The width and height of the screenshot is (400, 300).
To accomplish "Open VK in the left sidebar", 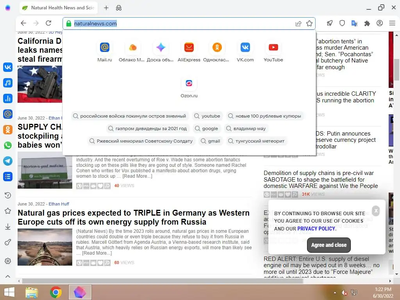I will [x=8, y=67].
